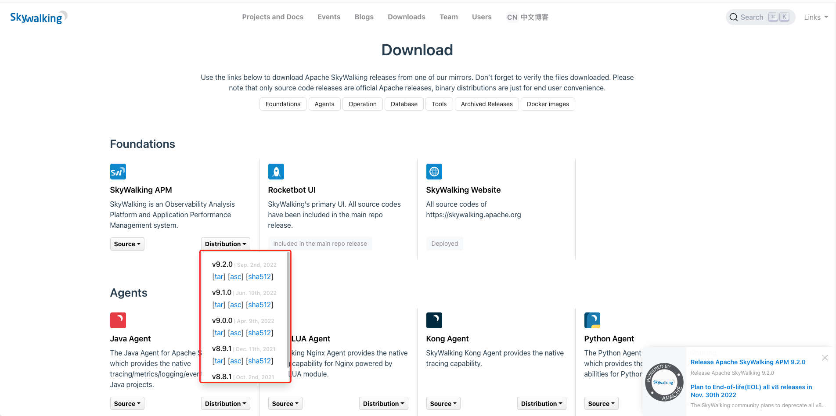Image resolution: width=836 pixels, height=416 pixels.
Task: Jump to Tools section tab
Action: click(439, 104)
